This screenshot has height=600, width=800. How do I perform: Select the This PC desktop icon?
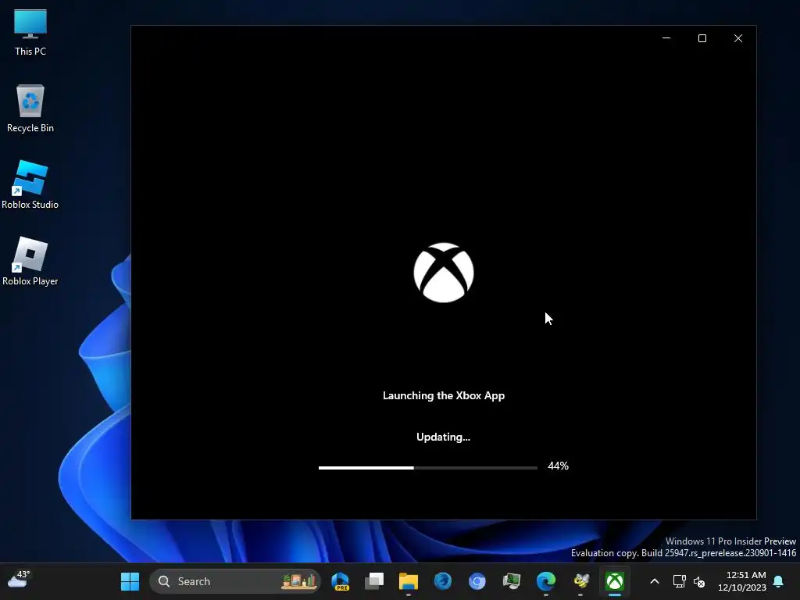click(30, 33)
